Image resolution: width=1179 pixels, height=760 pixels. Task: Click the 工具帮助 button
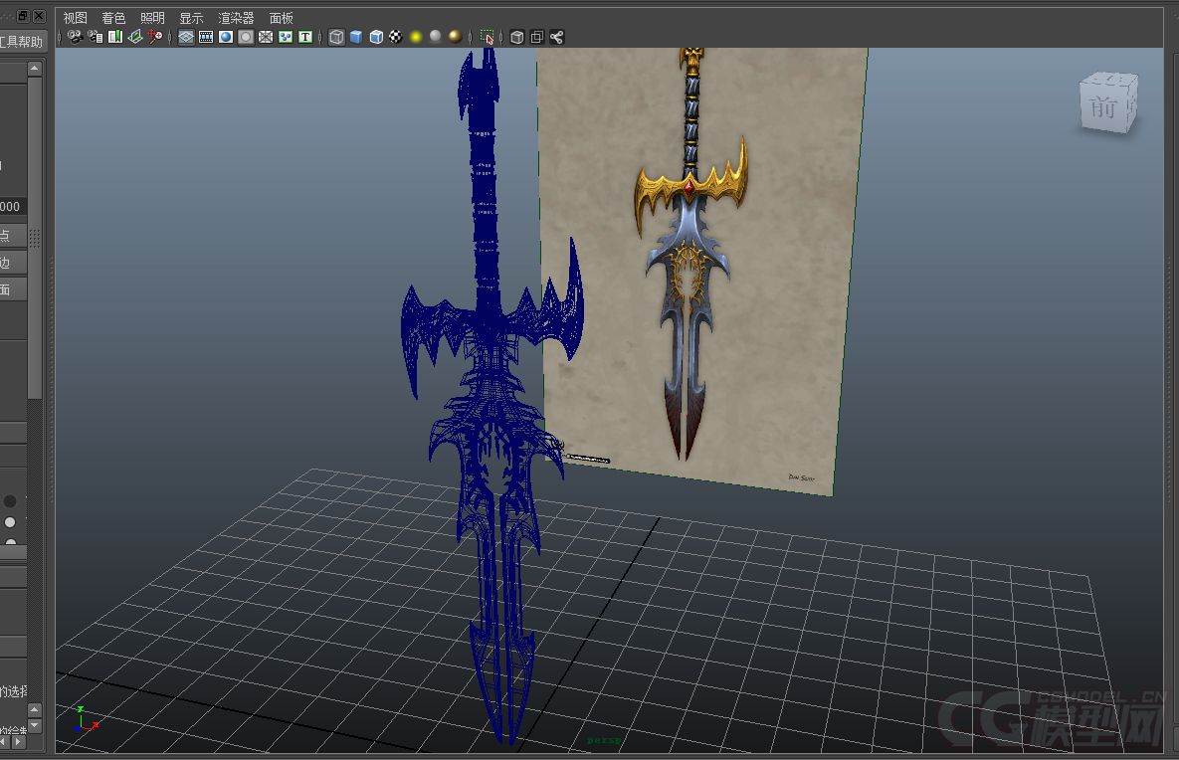(x=22, y=42)
